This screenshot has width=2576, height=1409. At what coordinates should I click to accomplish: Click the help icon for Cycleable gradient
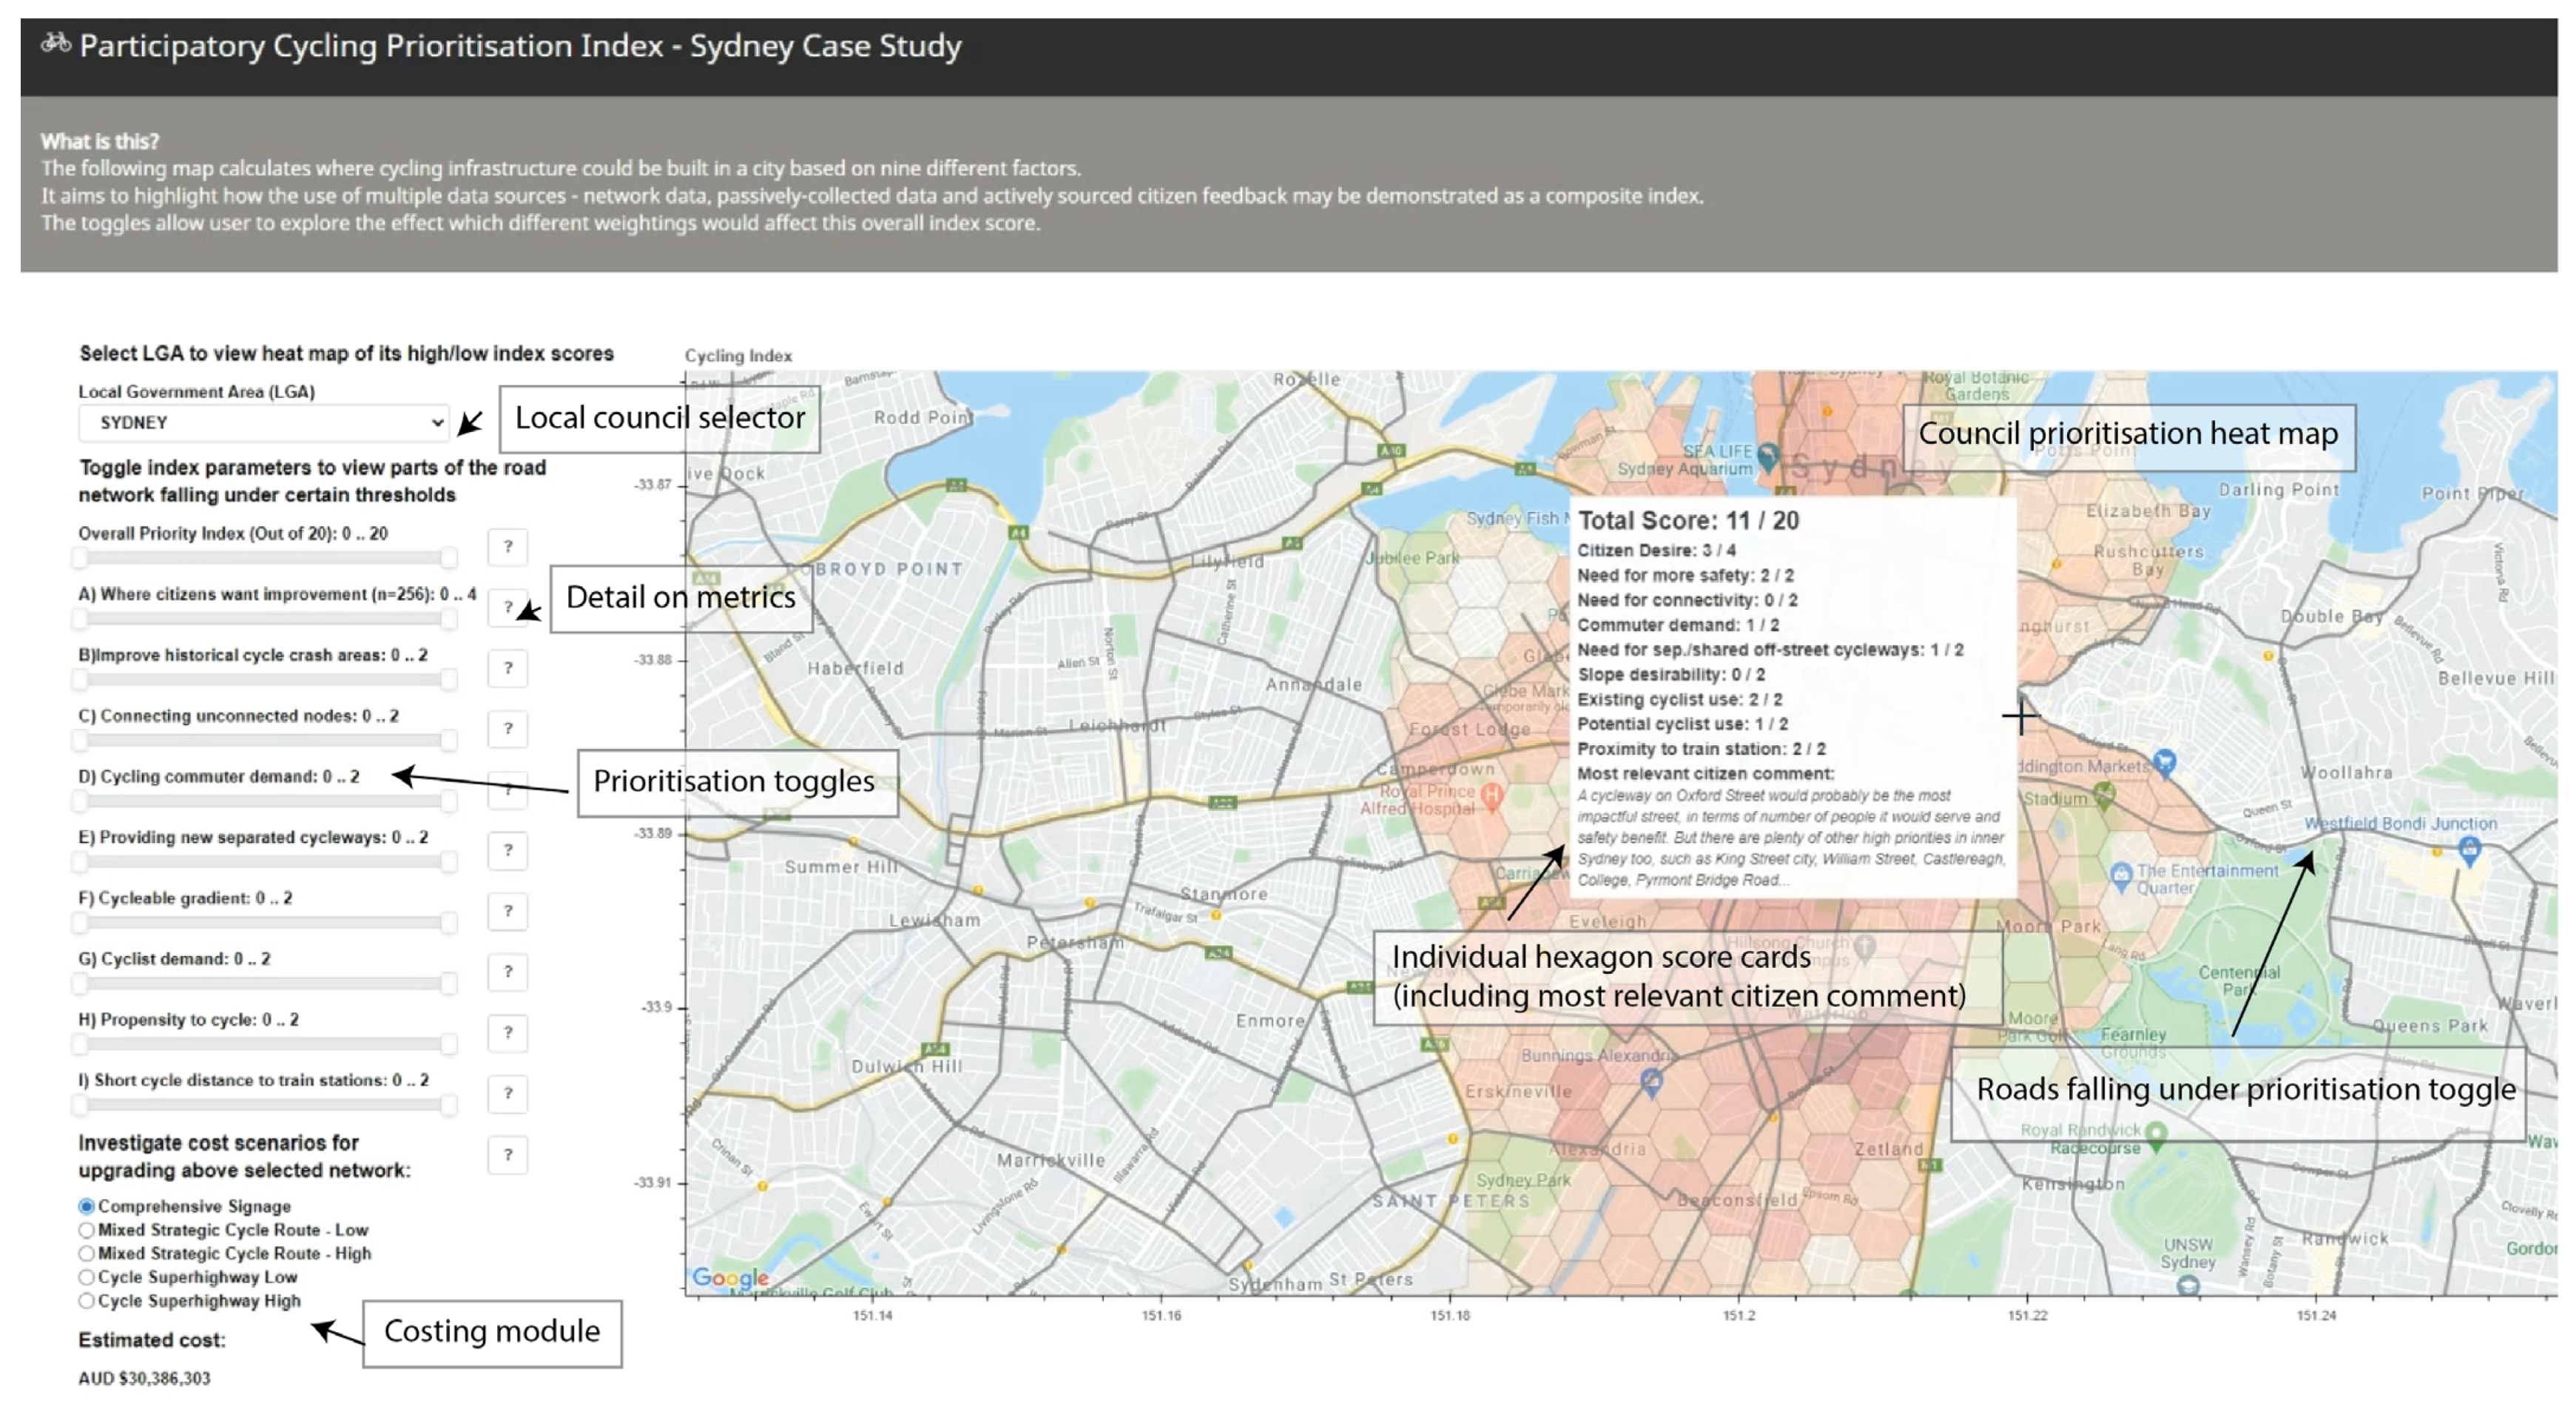(x=508, y=911)
